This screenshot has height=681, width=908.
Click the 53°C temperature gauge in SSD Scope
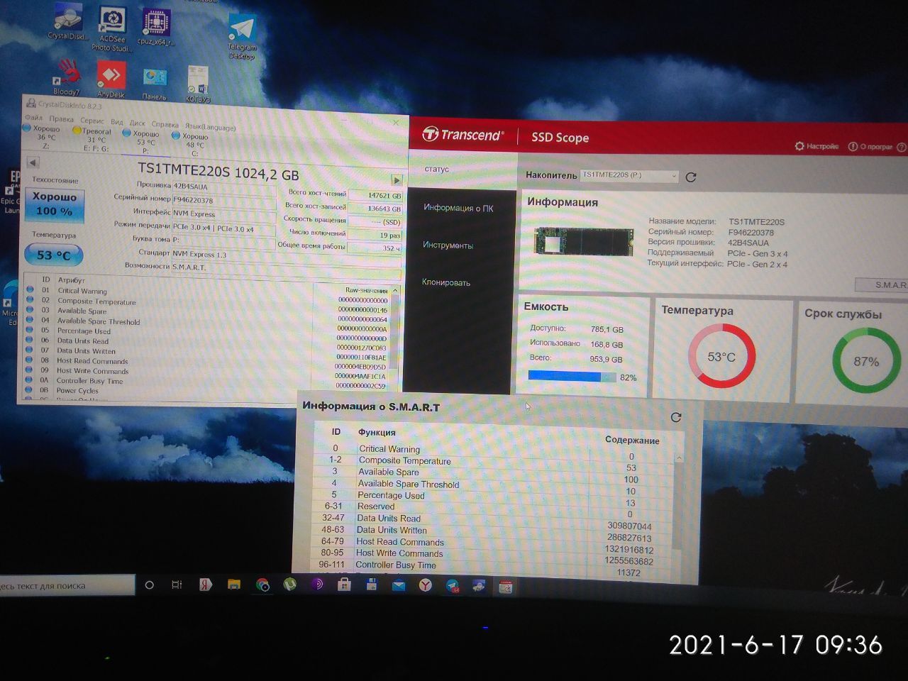[x=721, y=356]
